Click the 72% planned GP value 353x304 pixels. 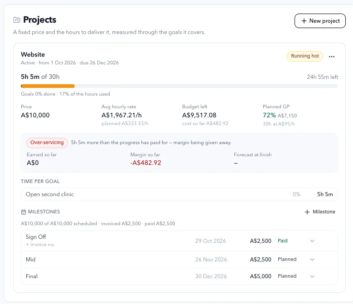(x=269, y=115)
